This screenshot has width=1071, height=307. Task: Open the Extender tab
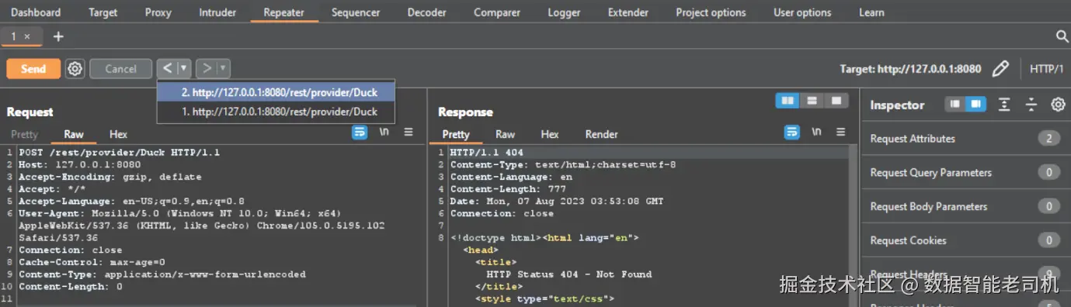click(x=628, y=12)
